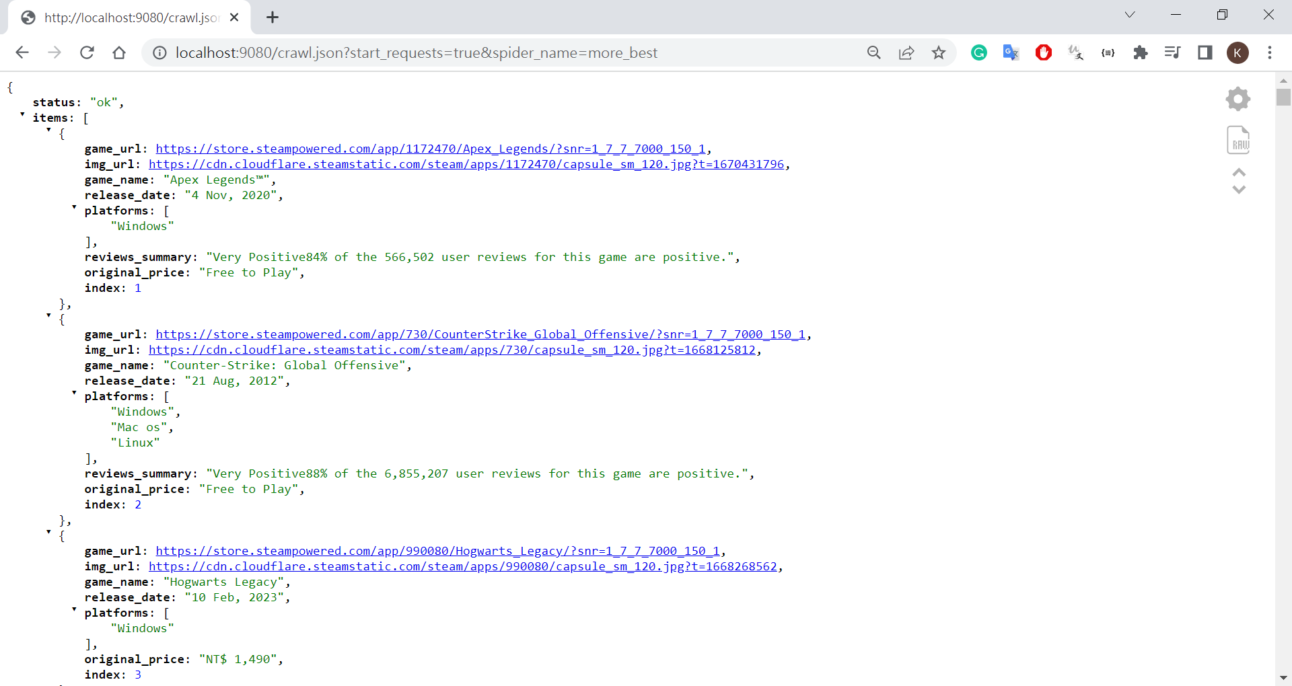Open the browser side panel
1292x686 pixels.
1205,52
